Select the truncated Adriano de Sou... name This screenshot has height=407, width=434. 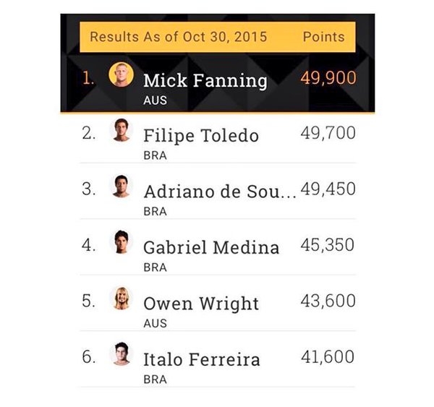[219, 192]
